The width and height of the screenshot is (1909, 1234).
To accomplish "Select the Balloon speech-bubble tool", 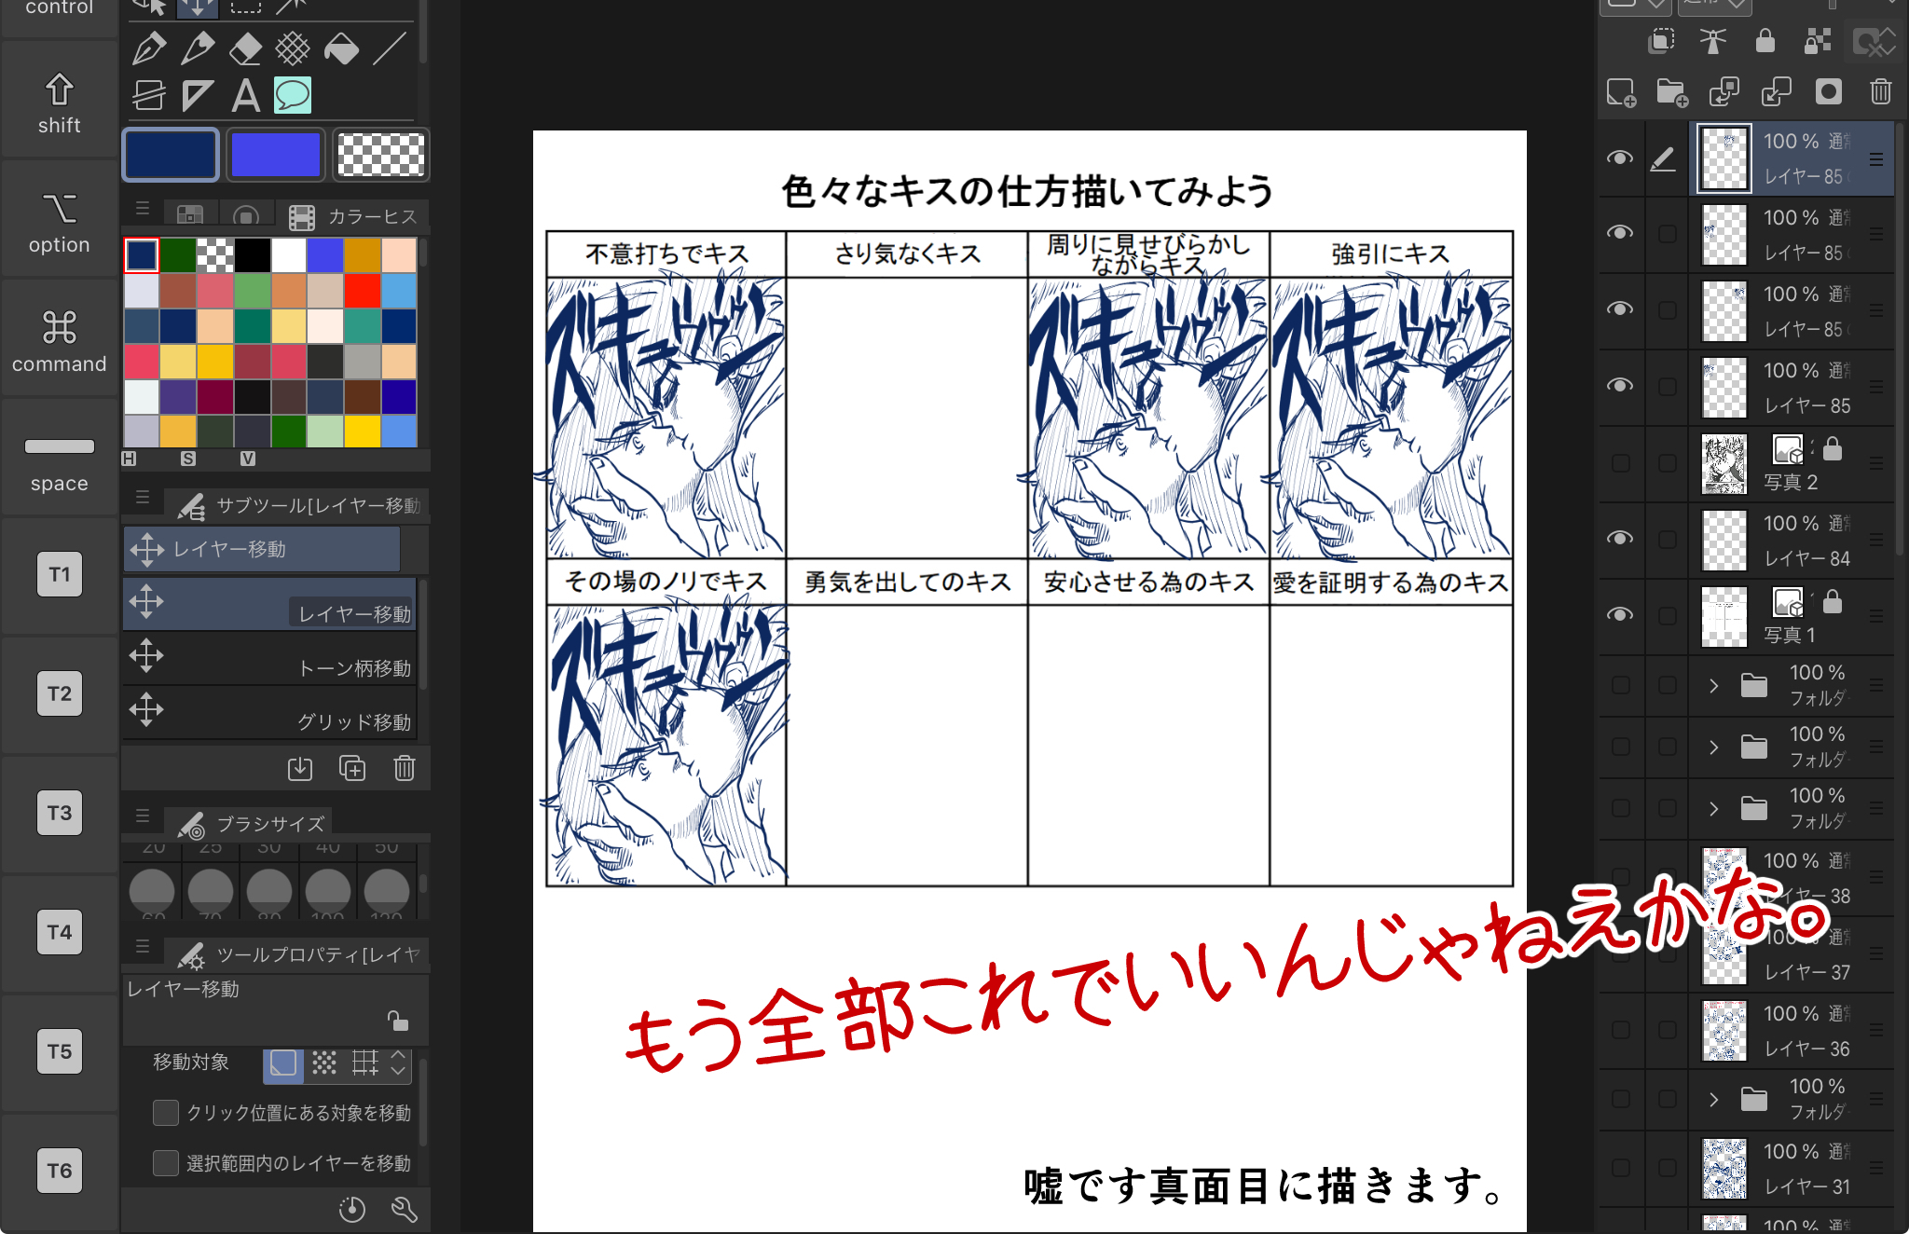I will pos(293,95).
